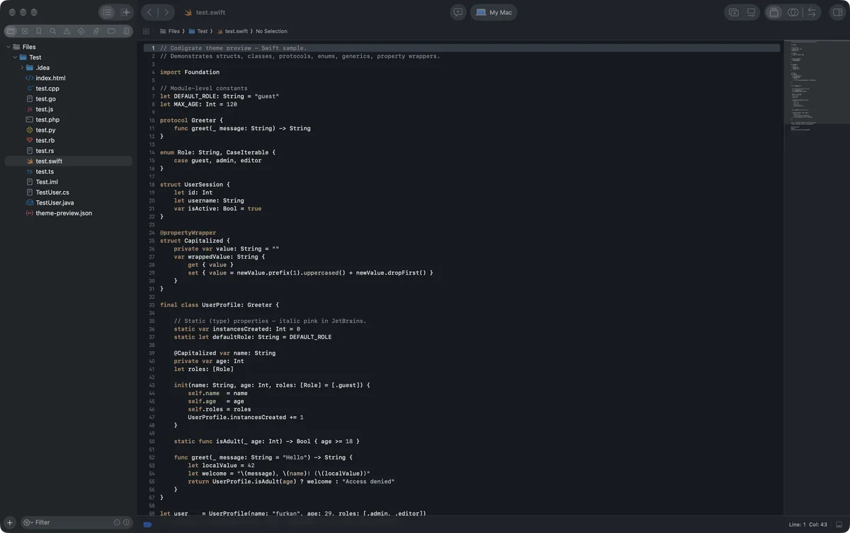Open the Report navigator icon
Screen dimensions: 850x533
(x=127, y=31)
